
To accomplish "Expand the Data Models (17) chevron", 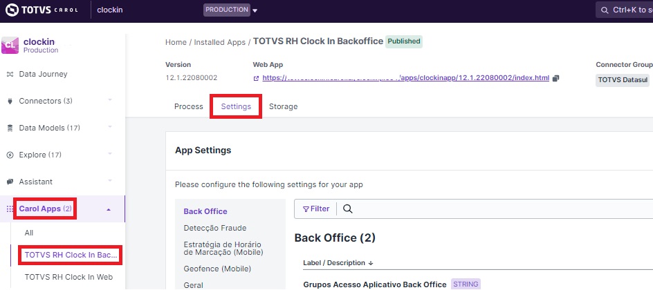I will 109,127.
